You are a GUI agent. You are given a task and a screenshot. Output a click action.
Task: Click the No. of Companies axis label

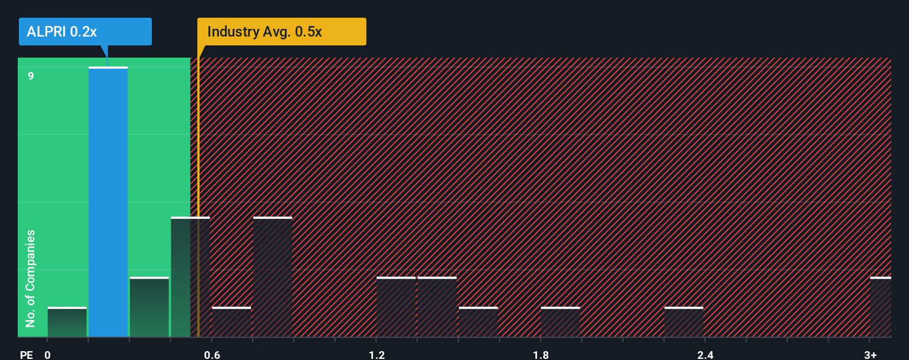click(30, 278)
